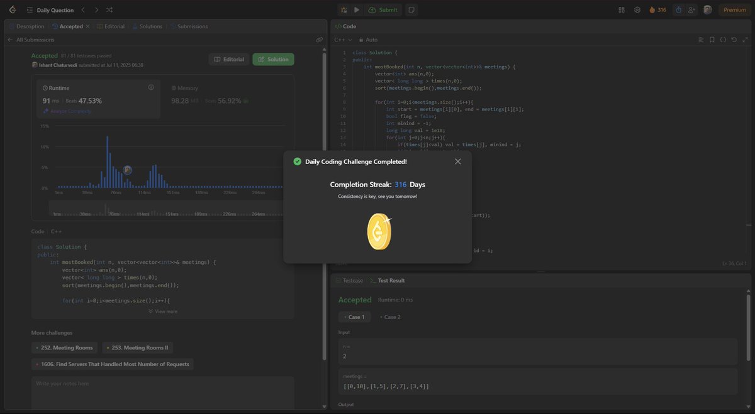The image size is (755, 414).
Task: Switch to the Test Result tab
Action: (x=387, y=280)
